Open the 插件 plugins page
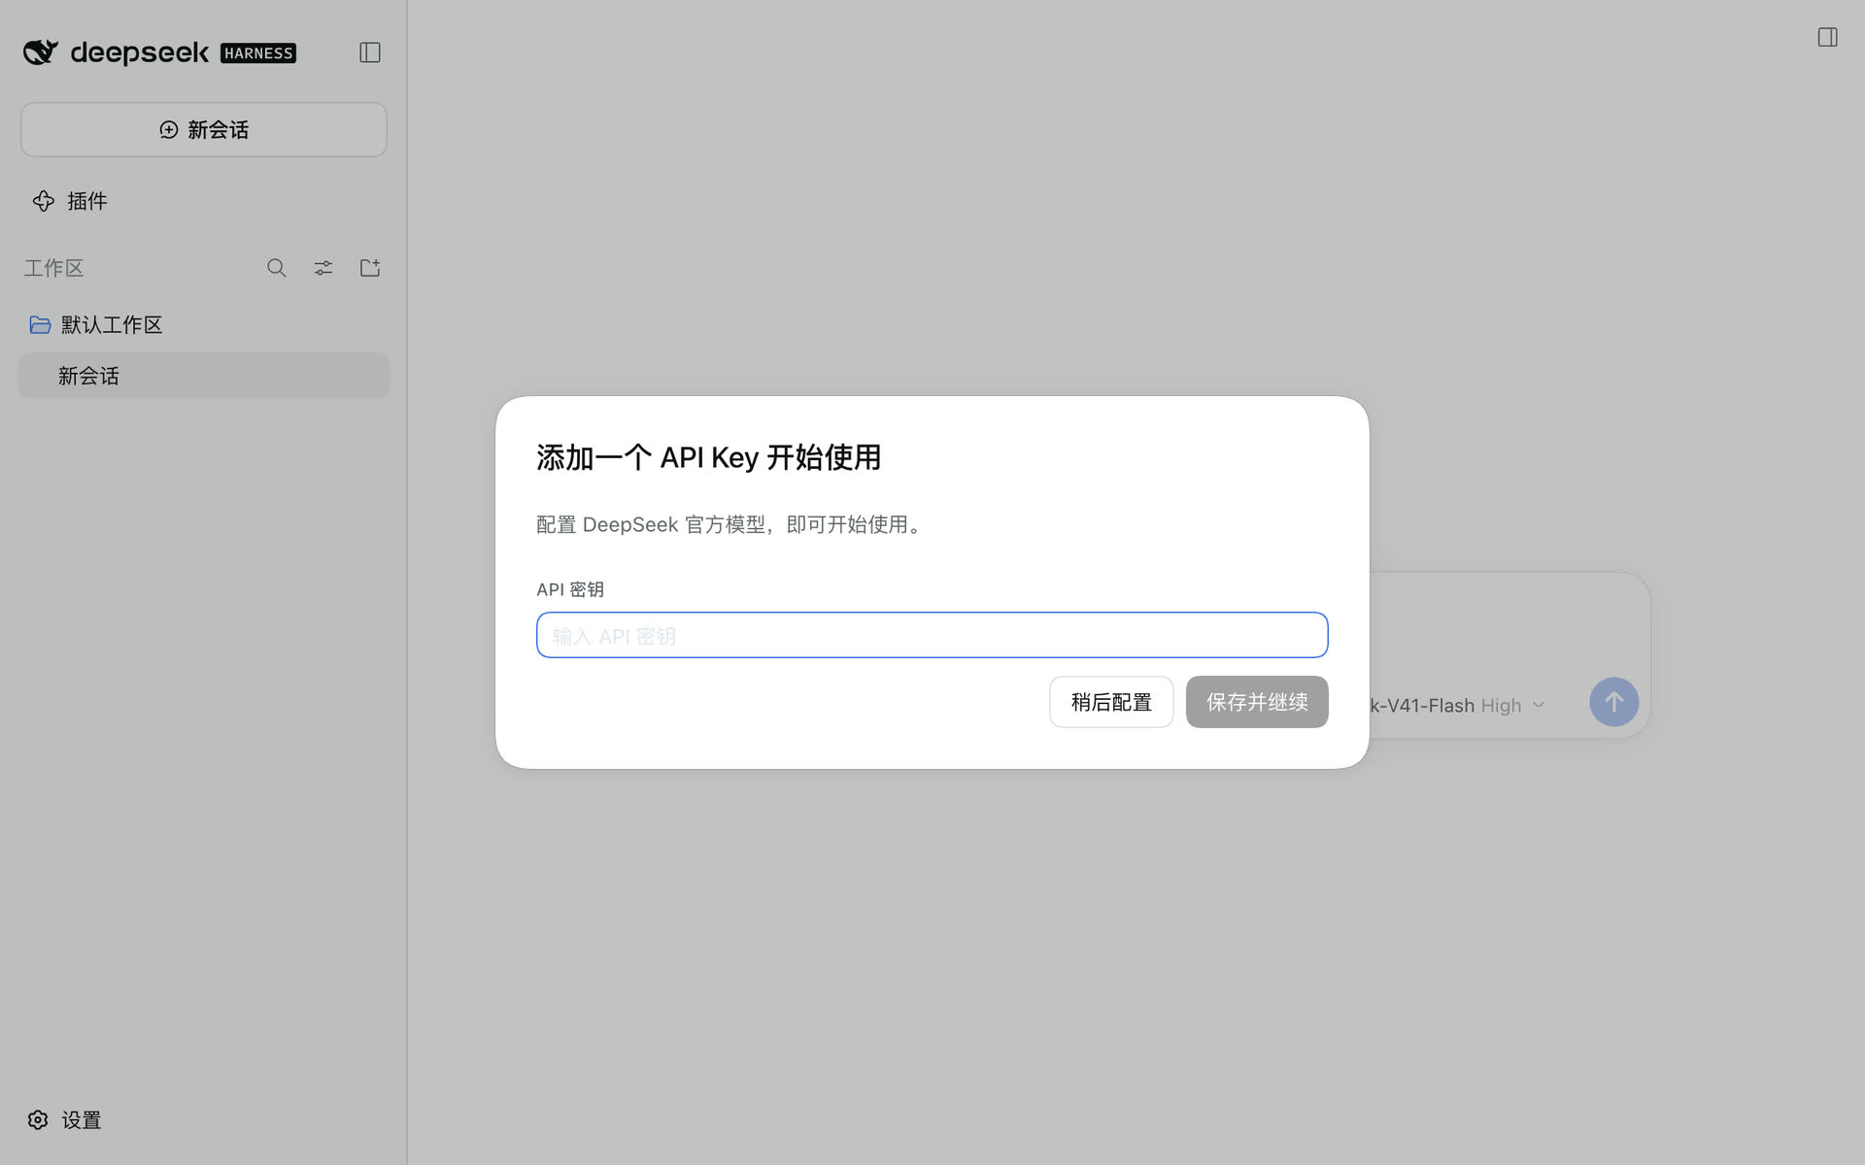The height and width of the screenshot is (1165, 1865). coord(70,201)
